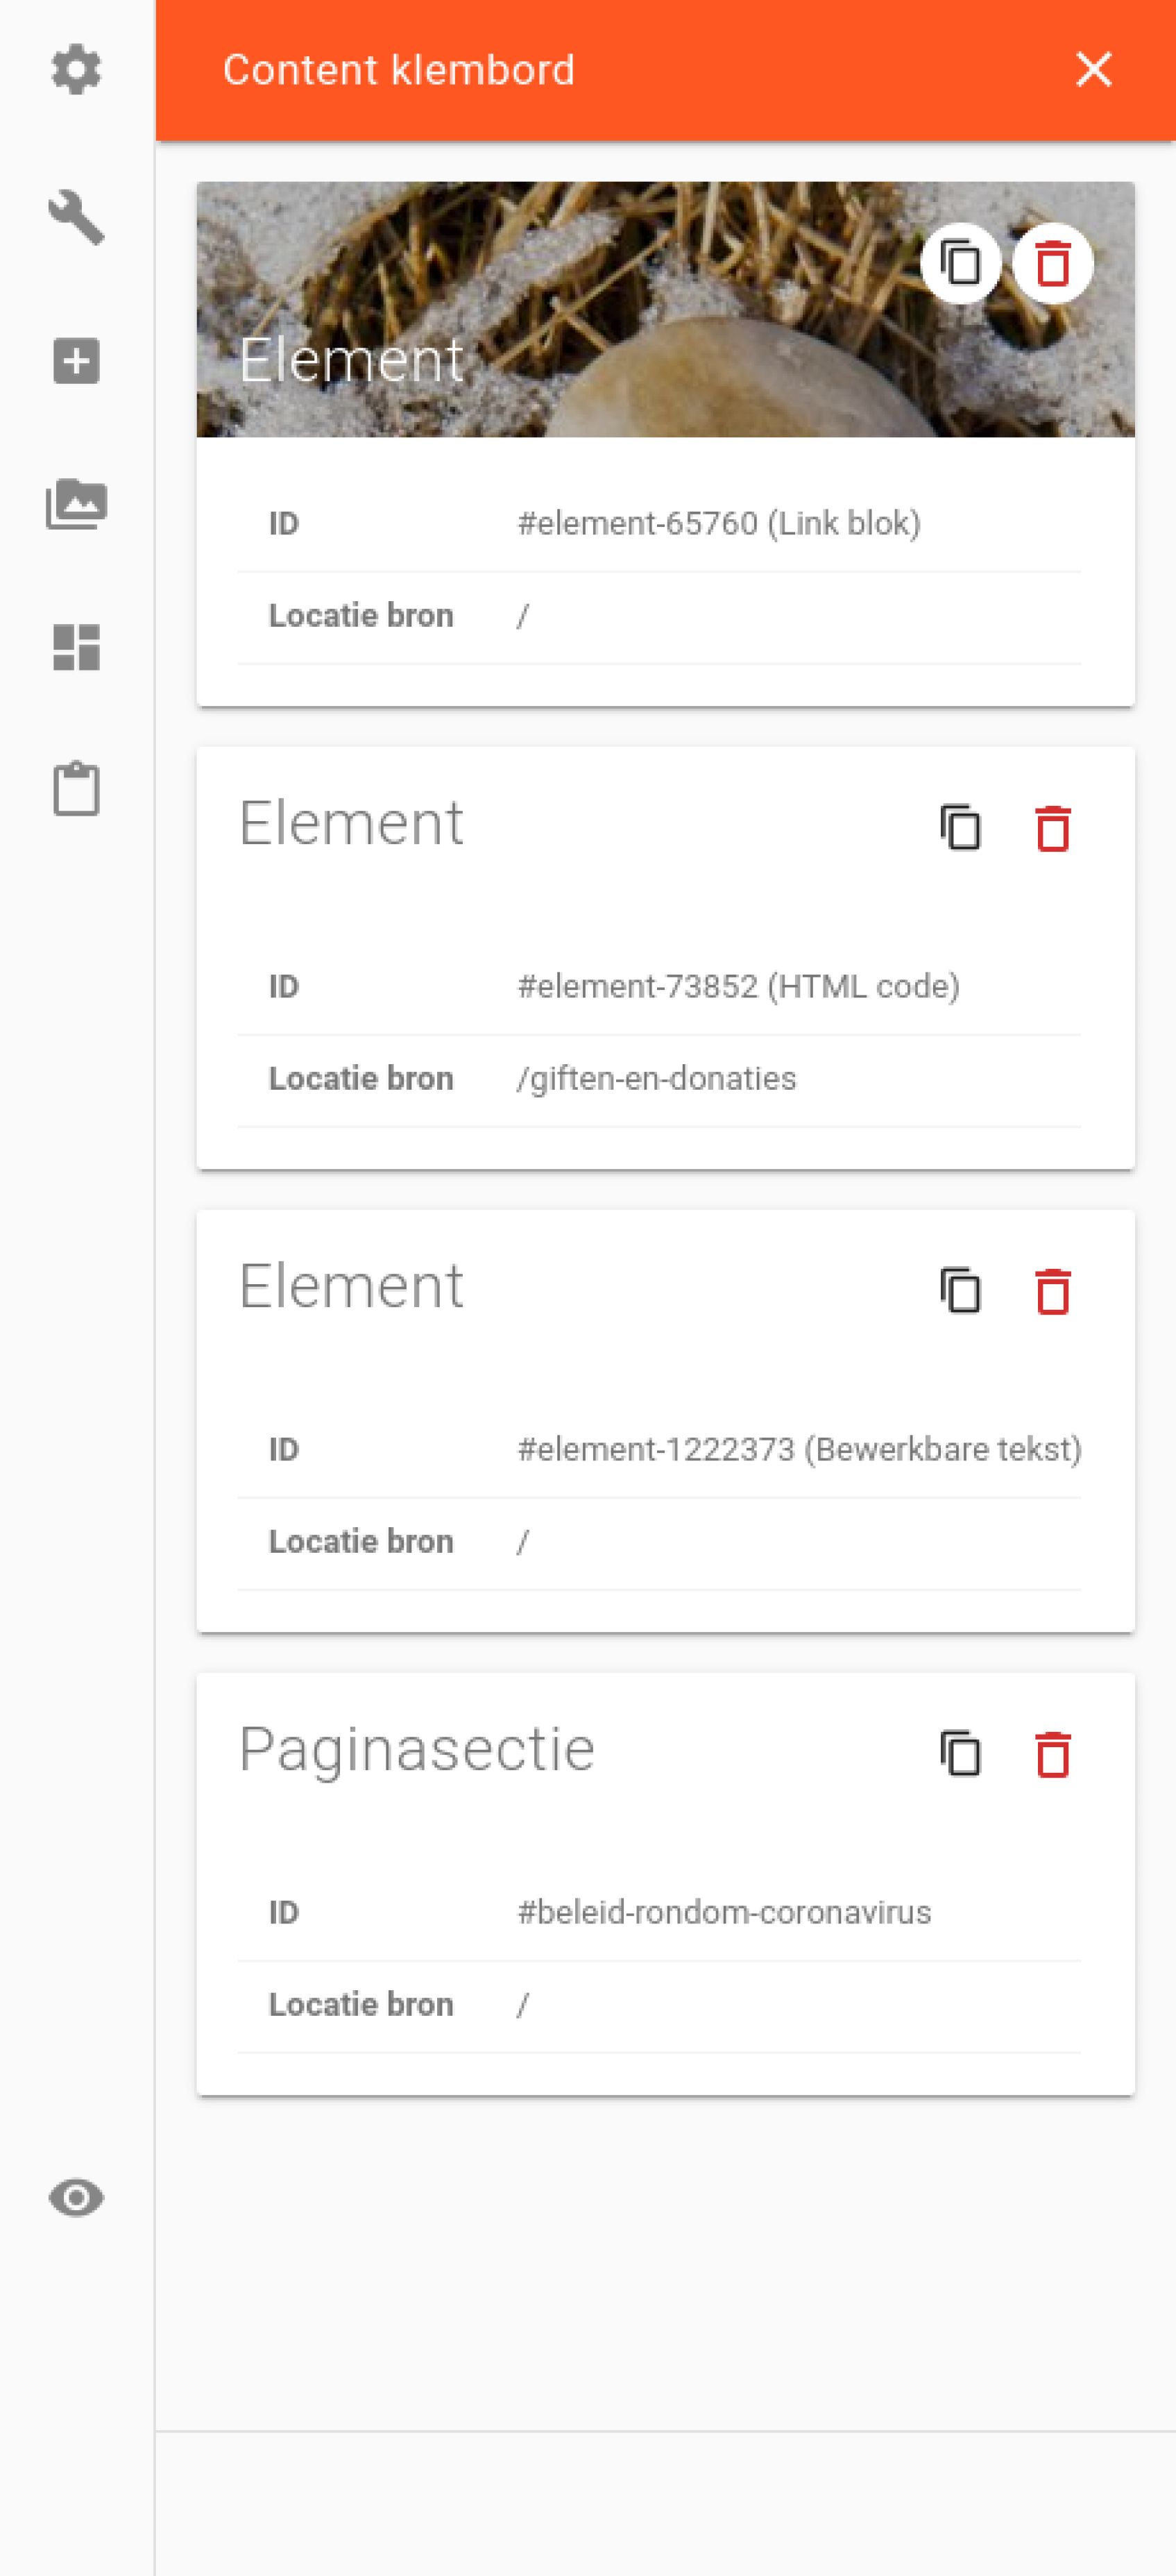The height and width of the screenshot is (2576, 1176).
Task: Open the wrench tools panel
Action: 76,217
